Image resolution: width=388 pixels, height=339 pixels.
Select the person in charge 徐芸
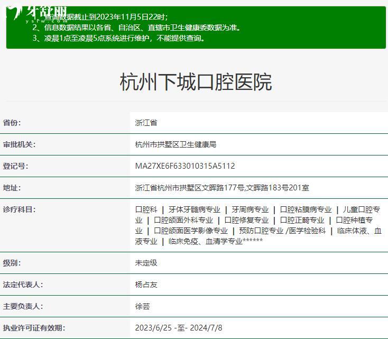pos(142,307)
